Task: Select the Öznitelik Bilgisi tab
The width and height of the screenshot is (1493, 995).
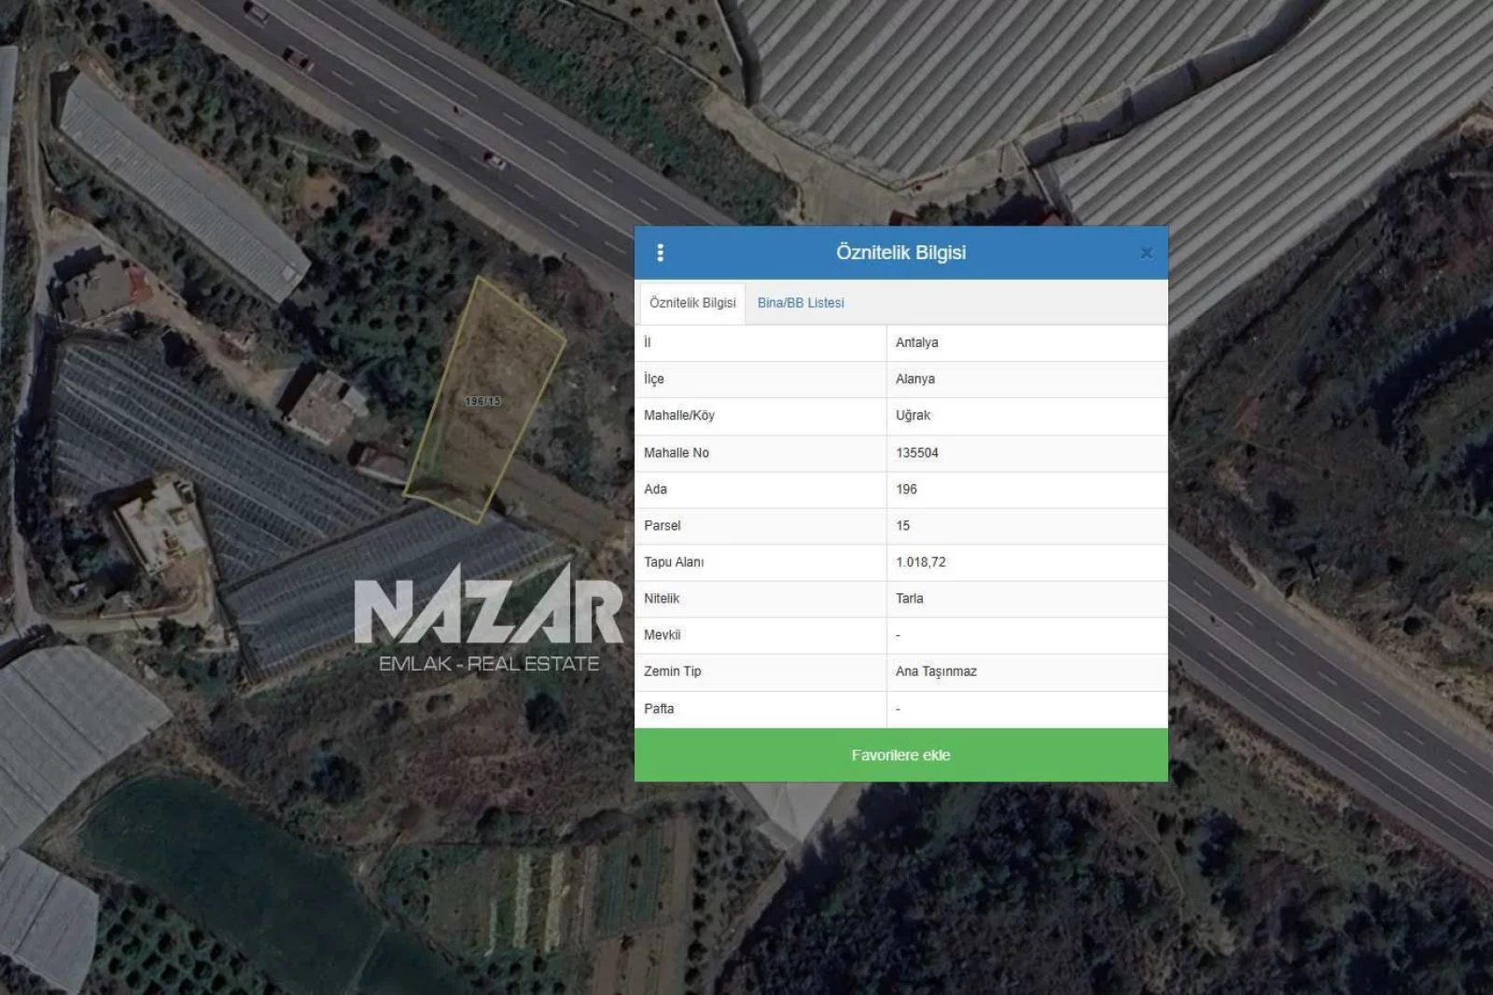Action: pos(692,303)
